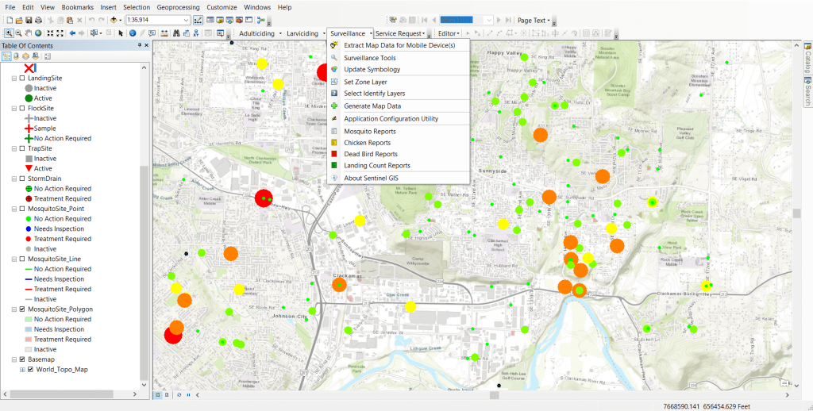Click the HTML Popup tool icon

(x=152, y=33)
